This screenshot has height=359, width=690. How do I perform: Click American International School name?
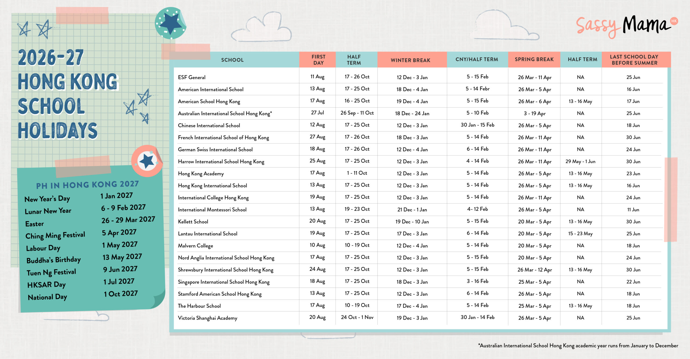point(211,89)
